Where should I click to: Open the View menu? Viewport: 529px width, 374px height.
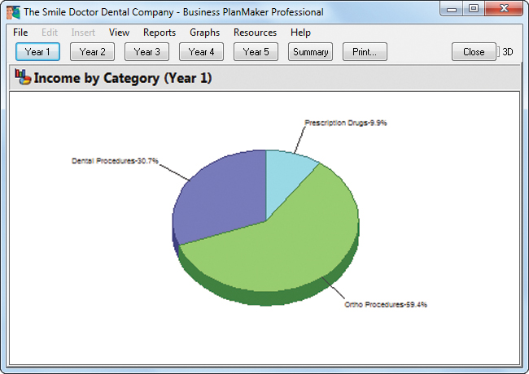[119, 33]
